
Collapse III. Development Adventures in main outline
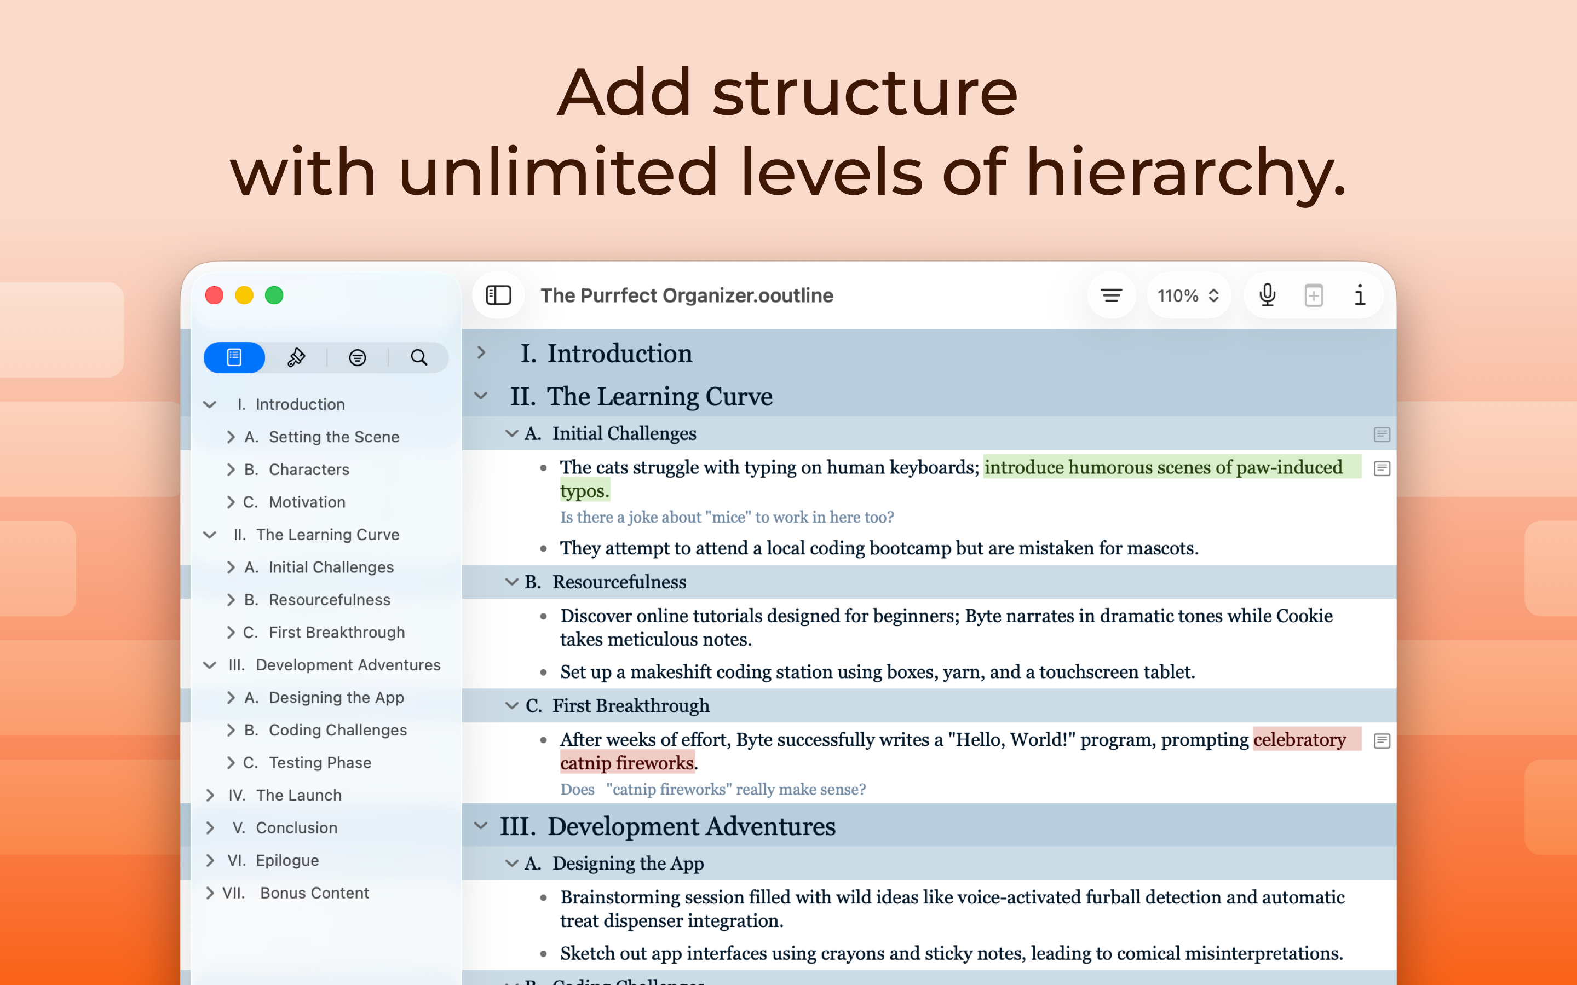click(481, 825)
